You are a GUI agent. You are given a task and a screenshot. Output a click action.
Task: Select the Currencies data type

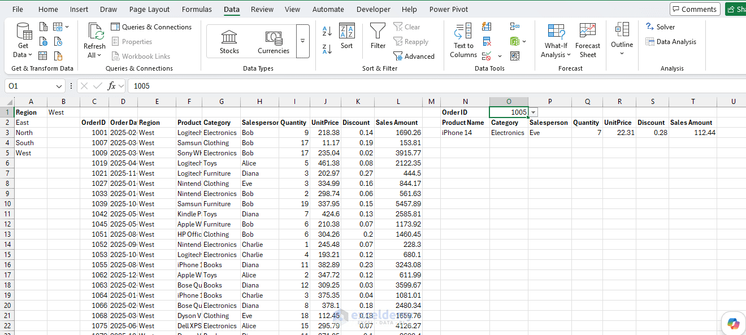[274, 41]
